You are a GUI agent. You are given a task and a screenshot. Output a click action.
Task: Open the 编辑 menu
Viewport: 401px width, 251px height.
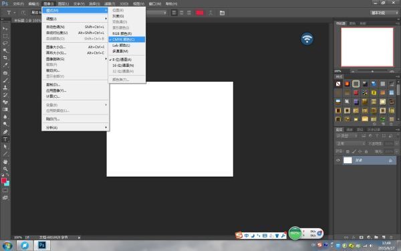(33, 4)
